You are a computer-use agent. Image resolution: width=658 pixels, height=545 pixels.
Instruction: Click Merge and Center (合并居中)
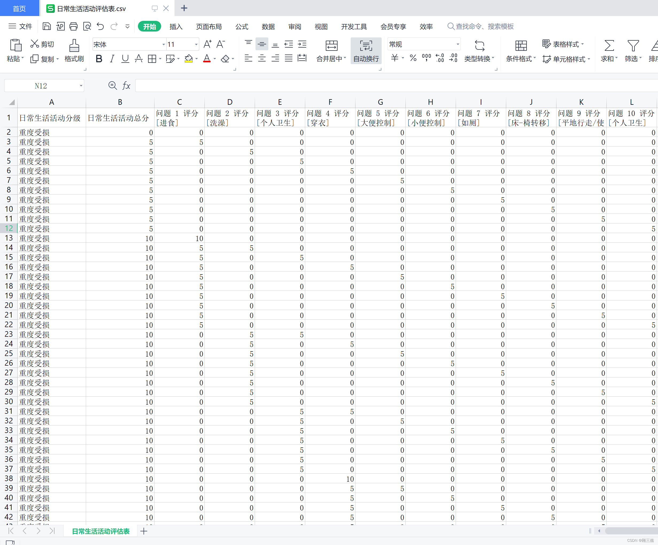[331, 51]
